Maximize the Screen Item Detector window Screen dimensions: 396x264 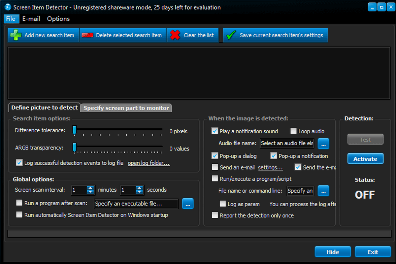[381, 7]
